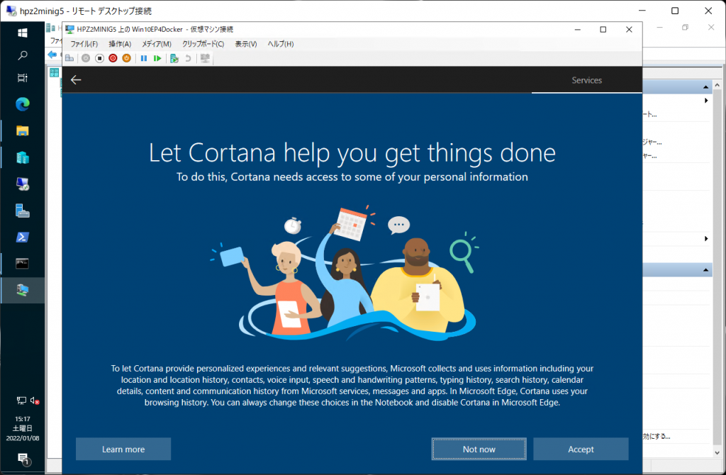Image resolution: width=726 pixels, height=475 pixels.
Task: Open Task View from the taskbar
Action: (22, 78)
